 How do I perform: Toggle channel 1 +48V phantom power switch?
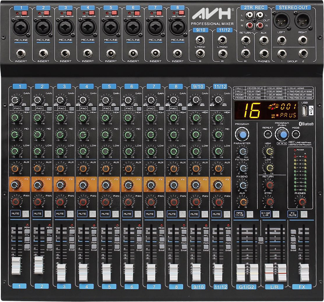25,13
